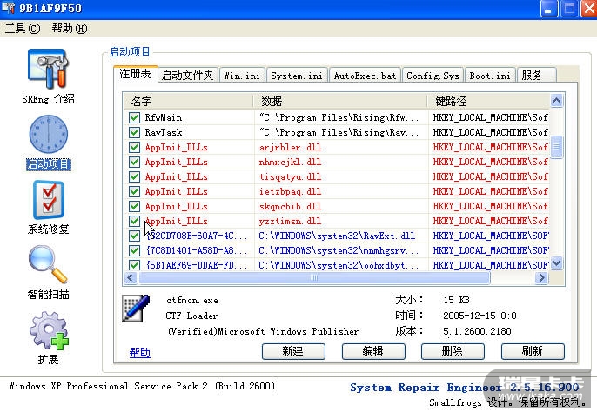Screen dimensions: 597x412
Task: Select the skqncbib.dll data cell
Action: [290, 206]
